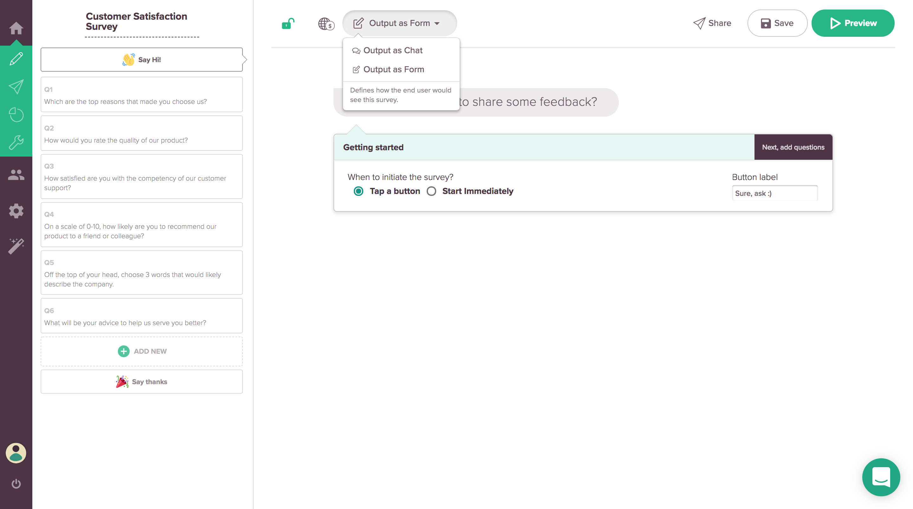913x509 pixels.
Task: Add a new question with ADD NEW
Action: click(x=142, y=351)
